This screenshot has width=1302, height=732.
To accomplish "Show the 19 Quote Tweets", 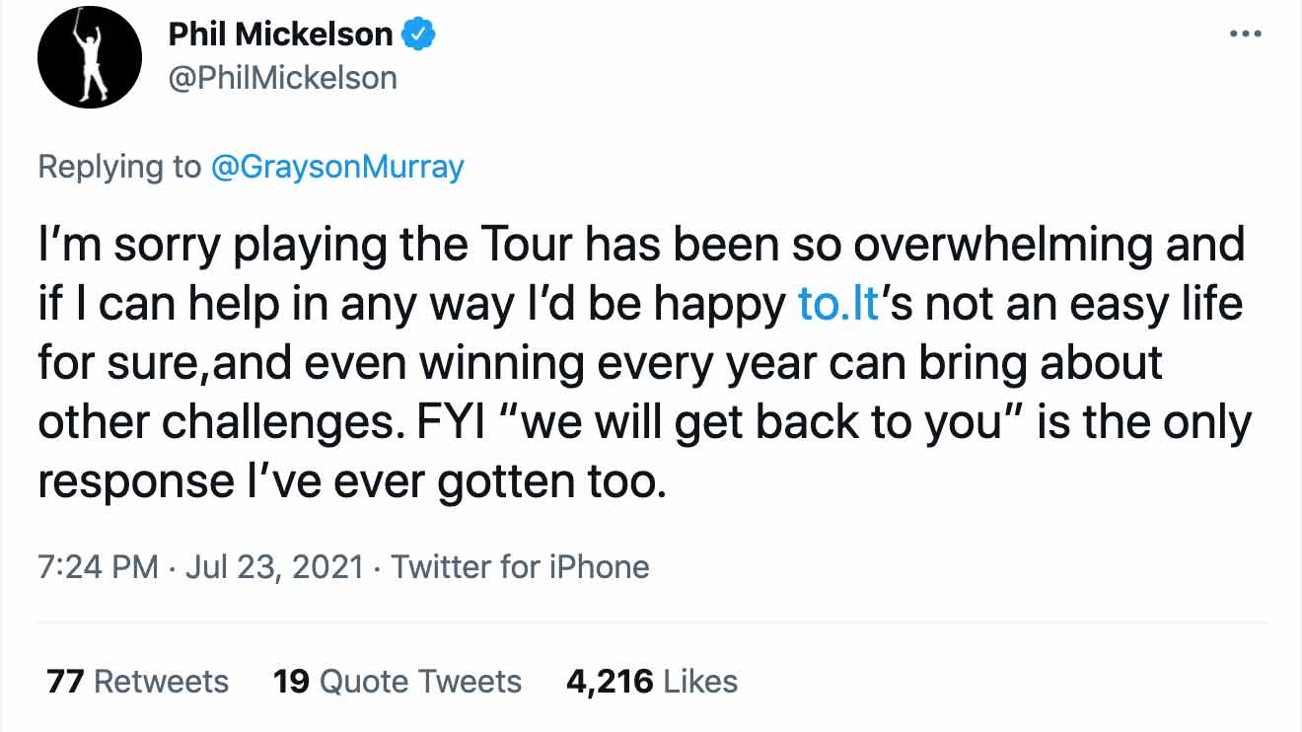I will coord(397,682).
